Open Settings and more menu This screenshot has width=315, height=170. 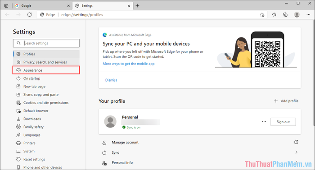click(308, 14)
